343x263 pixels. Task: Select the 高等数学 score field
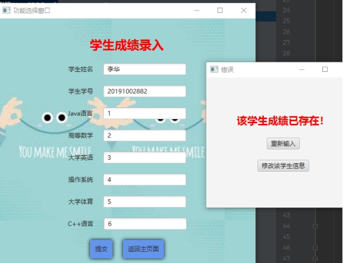[145, 136]
